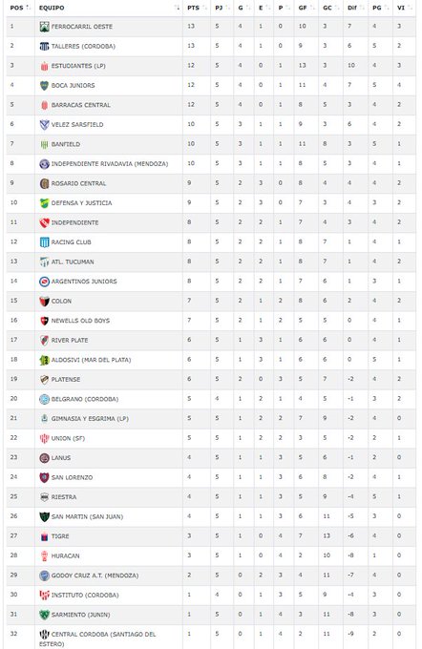Select the Rosario Central row name
This screenshot has width=422, height=649.
click(78, 183)
